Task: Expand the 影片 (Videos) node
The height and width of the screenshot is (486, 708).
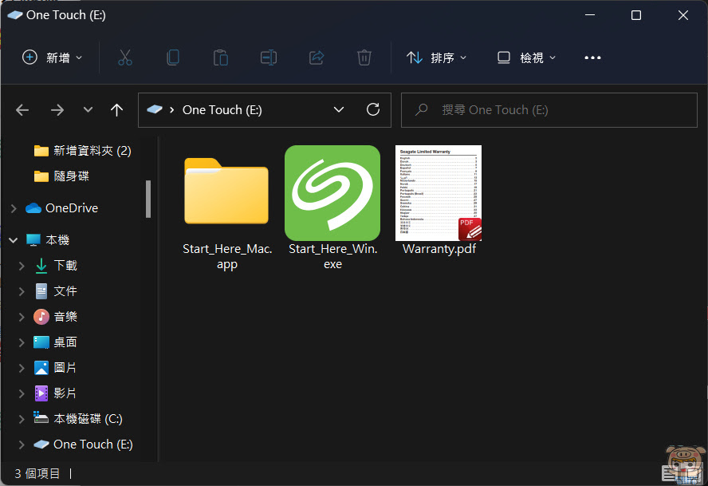Action: (22, 393)
